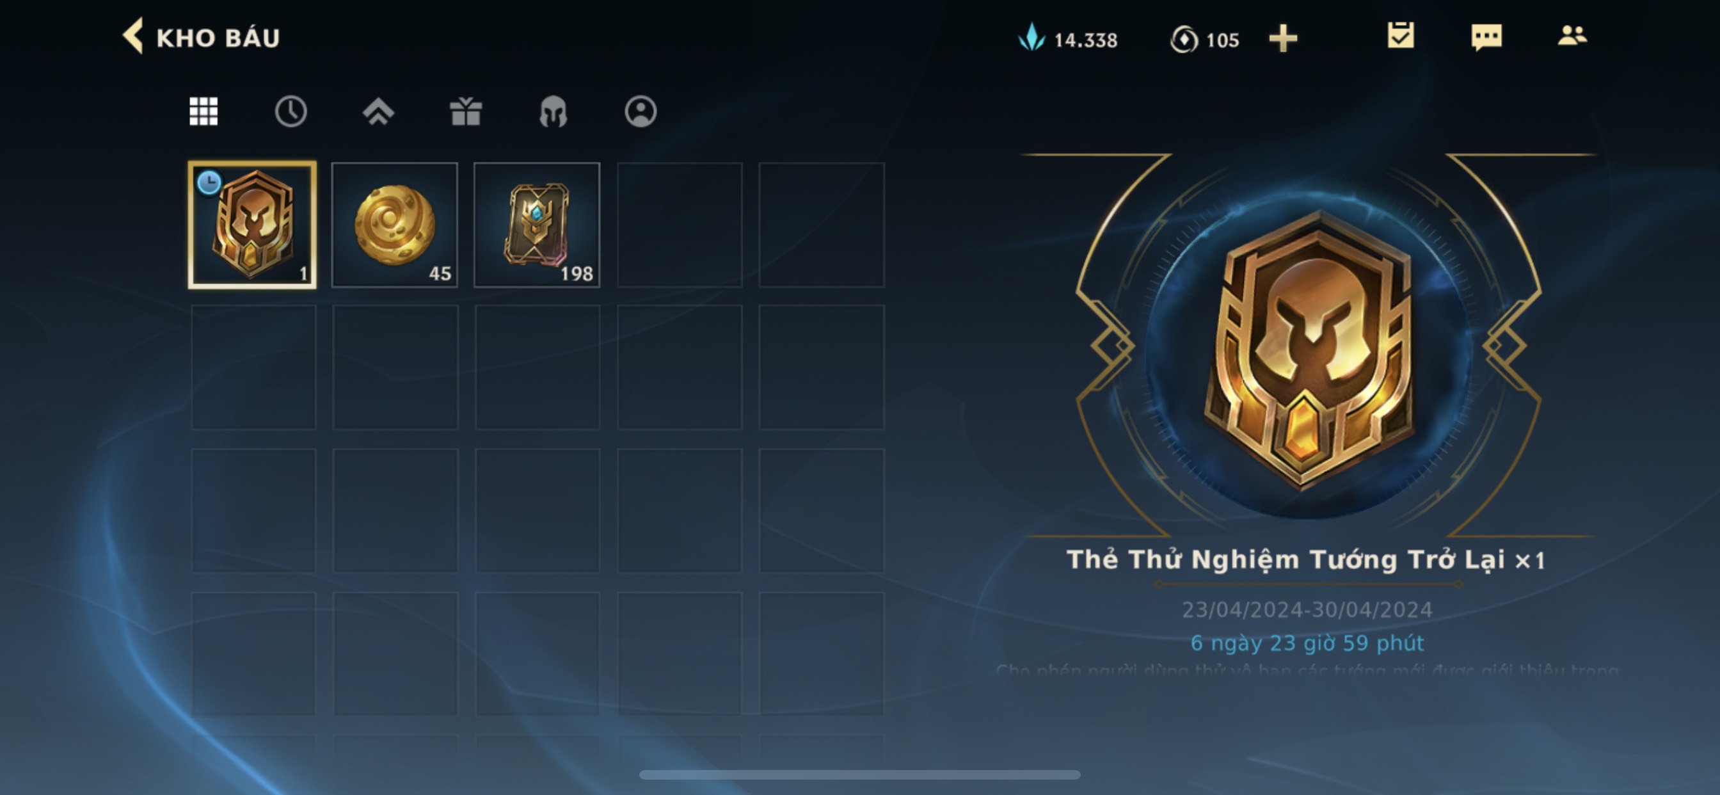Image resolution: width=1720 pixels, height=795 pixels.
Task: Open the double-chevron boost filter
Action: (378, 111)
